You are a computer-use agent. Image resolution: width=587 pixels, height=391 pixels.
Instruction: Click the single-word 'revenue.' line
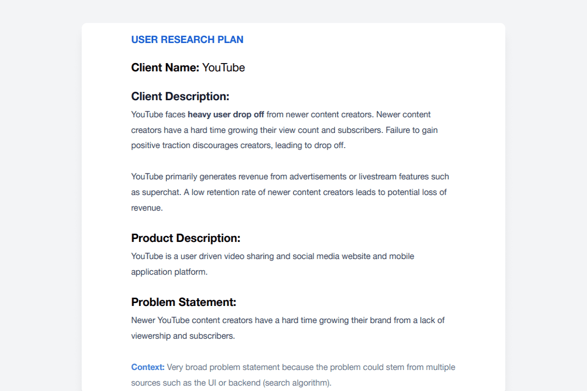[x=147, y=208]
